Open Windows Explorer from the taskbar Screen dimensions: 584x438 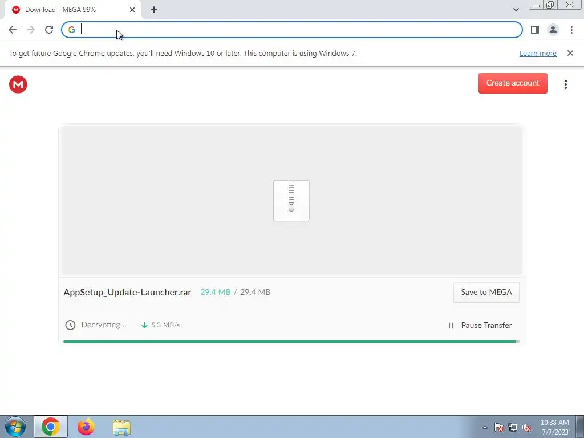coord(121,427)
